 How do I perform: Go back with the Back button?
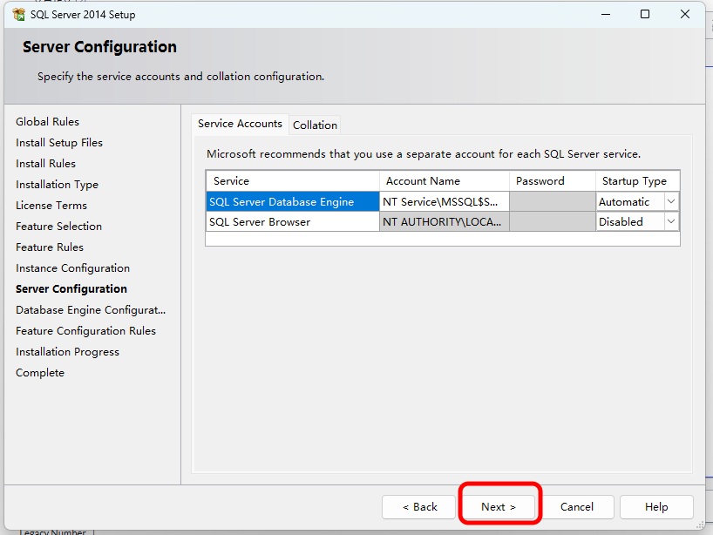click(419, 506)
